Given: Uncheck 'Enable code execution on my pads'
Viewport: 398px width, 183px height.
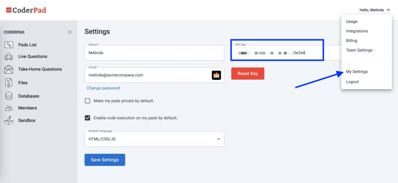Looking at the screenshot, I should 87,118.
